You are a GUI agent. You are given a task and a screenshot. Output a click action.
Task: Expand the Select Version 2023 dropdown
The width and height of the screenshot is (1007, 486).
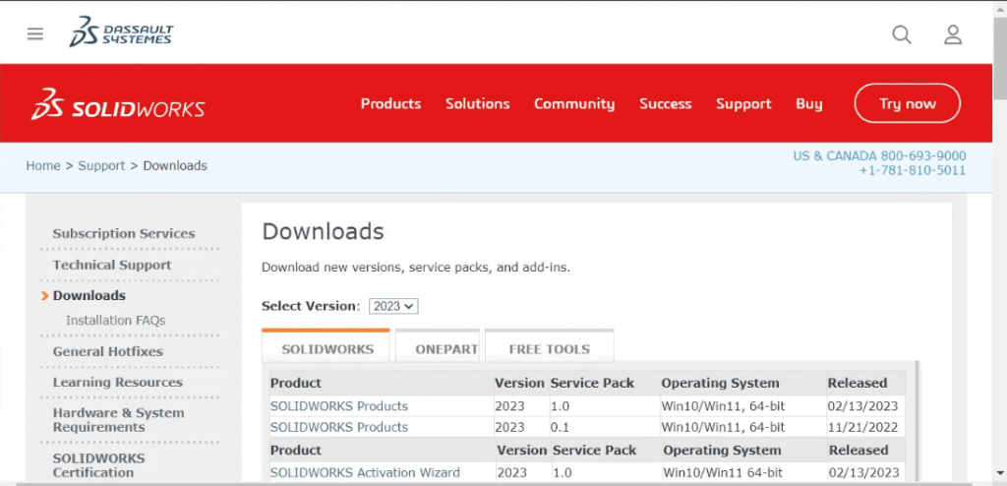pyautogui.click(x=393, y=306)
